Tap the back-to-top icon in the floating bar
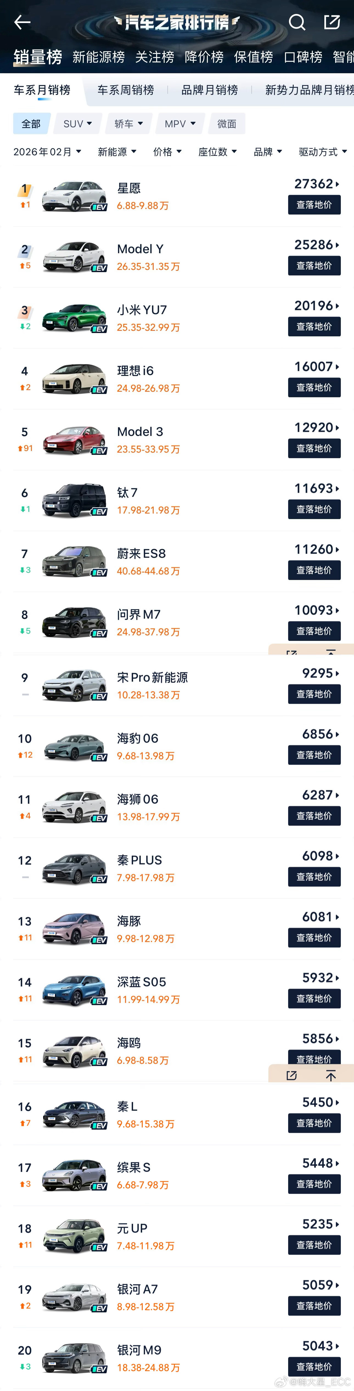The image size is (354, 1391). pos(330,1075)
